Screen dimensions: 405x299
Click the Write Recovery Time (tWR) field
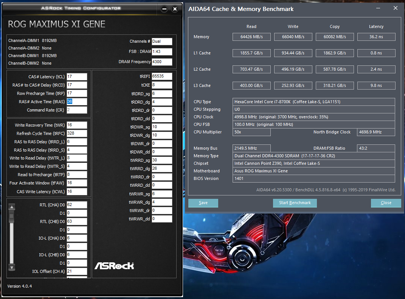(x=77, y=125)
